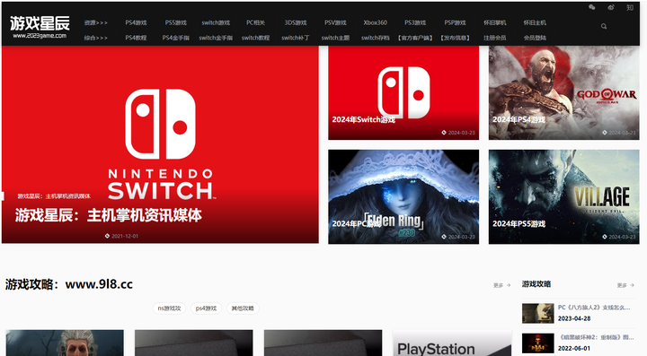Go to 怀旧掌机 section
The height and width of the screenshot is (356, 647).
click(495, 22)
